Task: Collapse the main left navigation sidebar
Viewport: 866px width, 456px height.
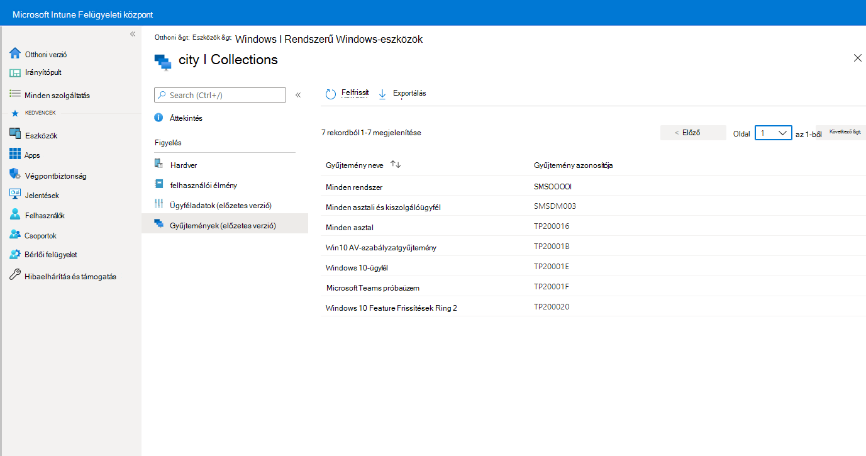Action: (x=133, y=34)
